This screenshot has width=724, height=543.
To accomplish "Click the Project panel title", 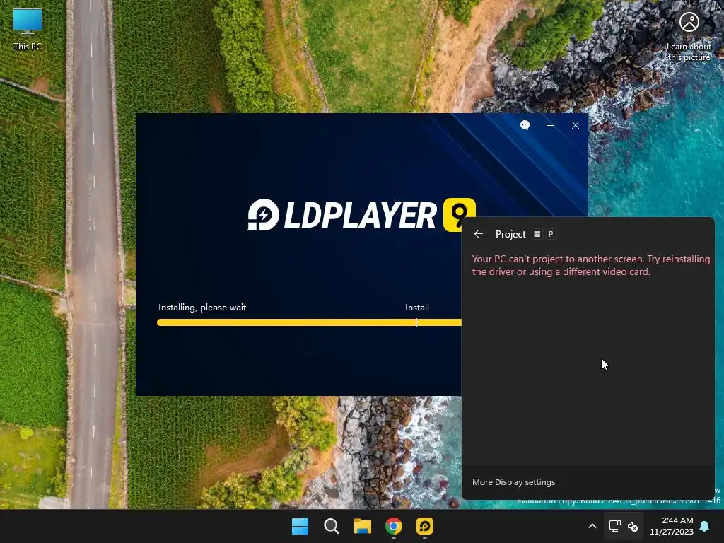I will 510,234.
